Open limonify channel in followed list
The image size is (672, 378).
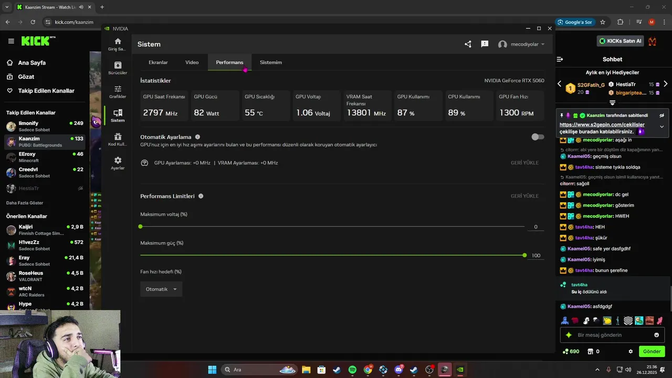45,127
